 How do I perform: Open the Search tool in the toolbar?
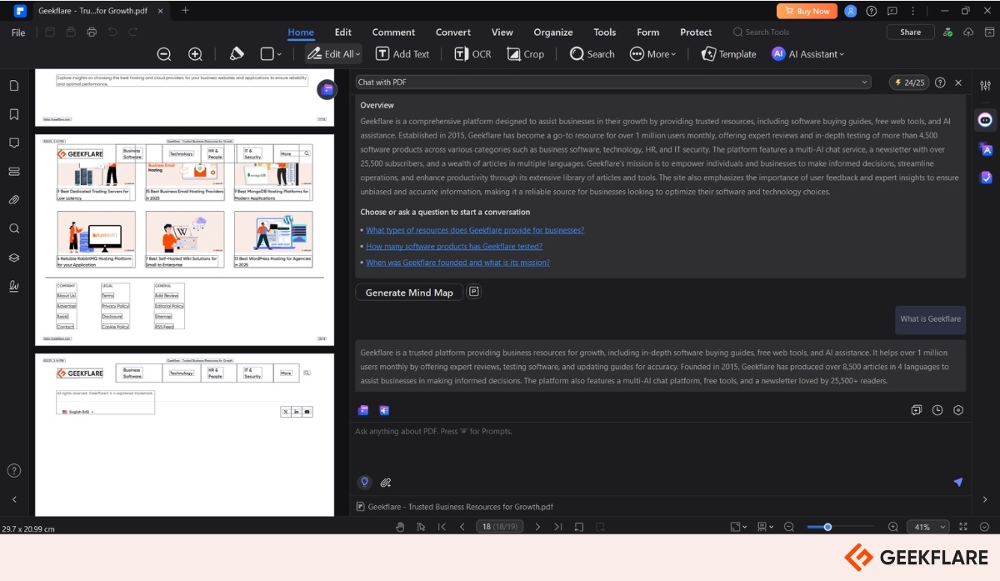592,54
